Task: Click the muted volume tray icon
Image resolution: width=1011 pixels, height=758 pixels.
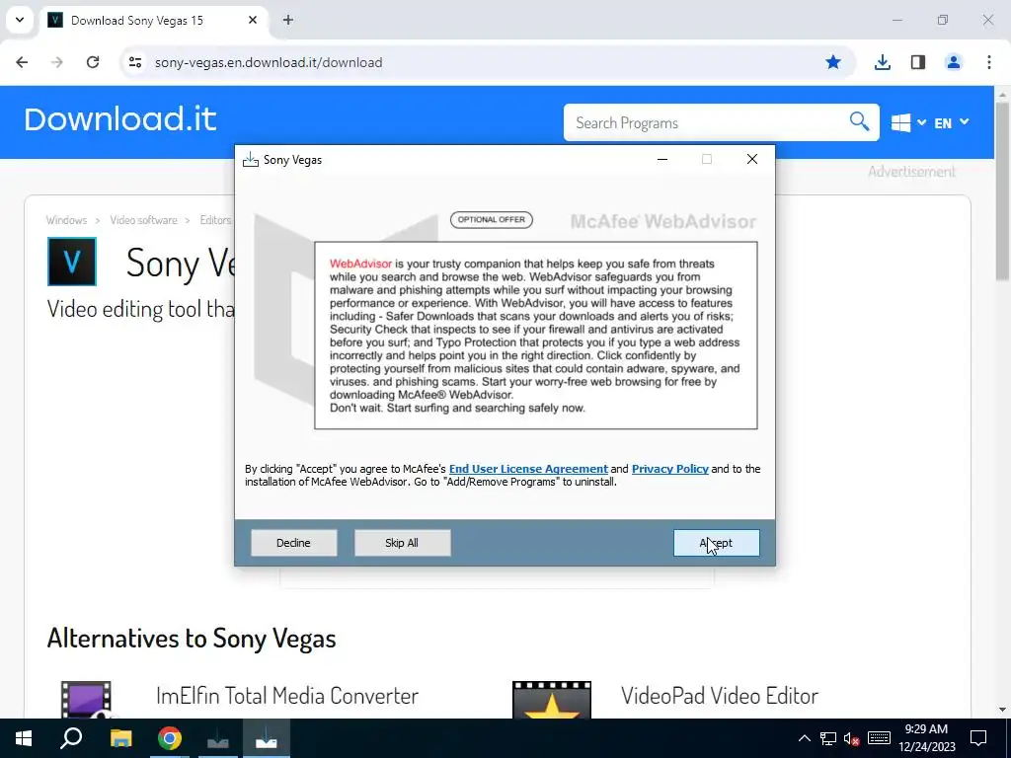Action: (x=851, y=738)
